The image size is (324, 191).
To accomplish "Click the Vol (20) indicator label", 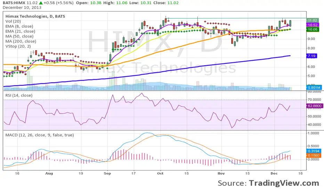I will tap(13, 21).
